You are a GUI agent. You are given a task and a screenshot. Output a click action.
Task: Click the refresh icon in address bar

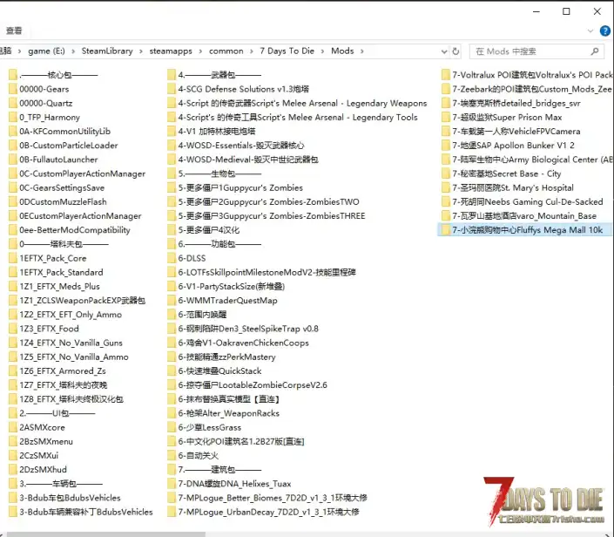(455, 51)
